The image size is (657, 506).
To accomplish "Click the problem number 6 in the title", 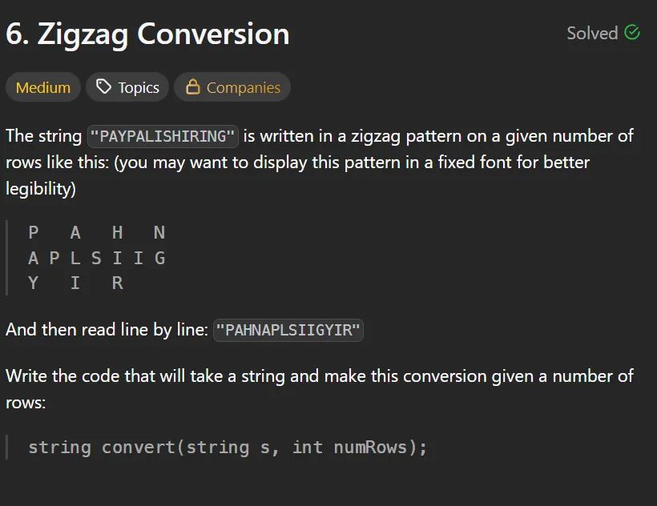I will click(x=13, y=34).
